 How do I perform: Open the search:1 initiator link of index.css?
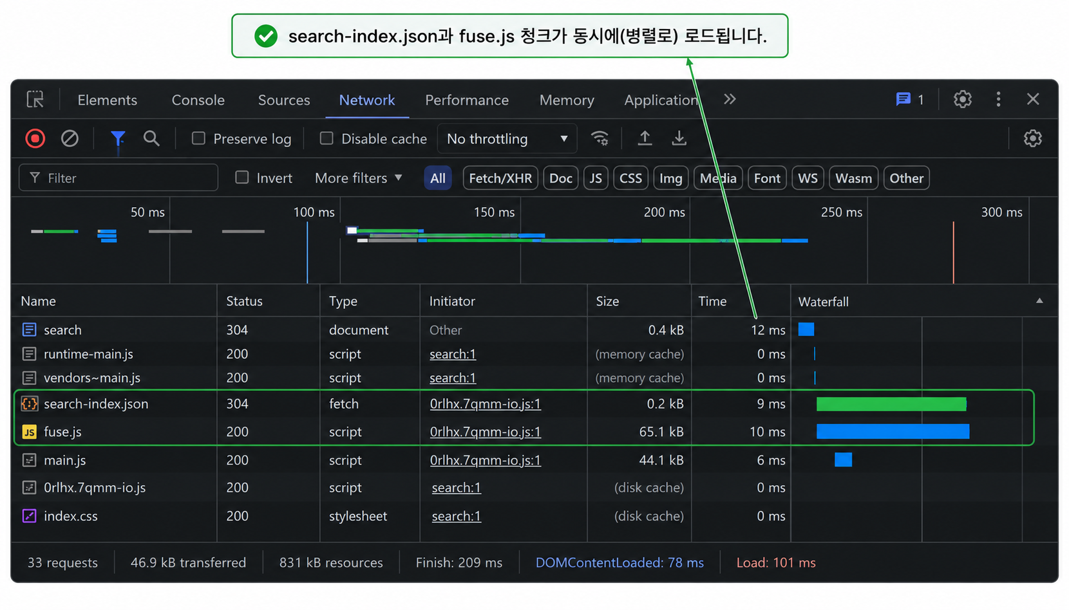pyautogui.click(x=457, y=516)
